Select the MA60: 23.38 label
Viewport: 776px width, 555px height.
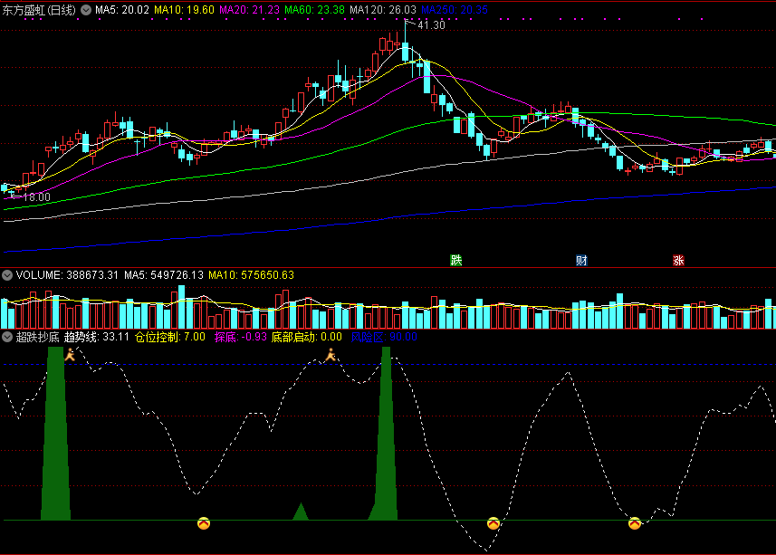(x=315, y=10)
